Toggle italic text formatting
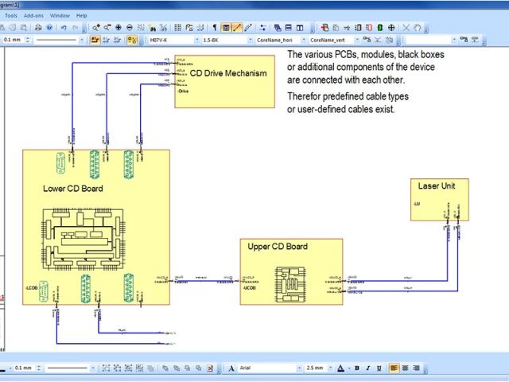509x382 pixels. pos(368,368)
